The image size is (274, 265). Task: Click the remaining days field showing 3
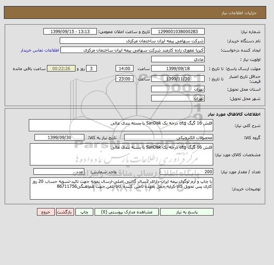click(91, 69)
